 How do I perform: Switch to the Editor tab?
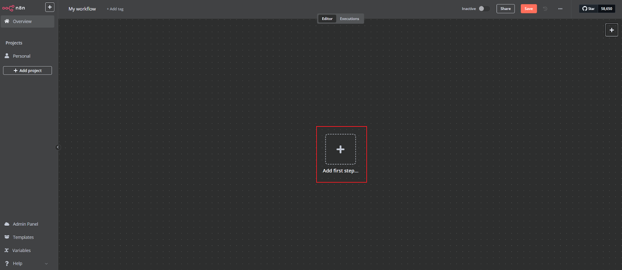click(327, 19)
